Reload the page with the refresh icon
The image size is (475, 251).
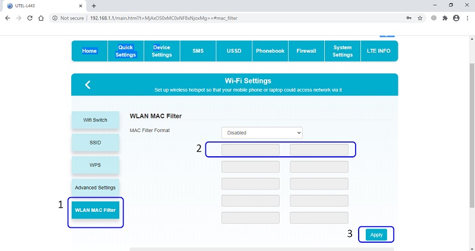tap(30, 18)
